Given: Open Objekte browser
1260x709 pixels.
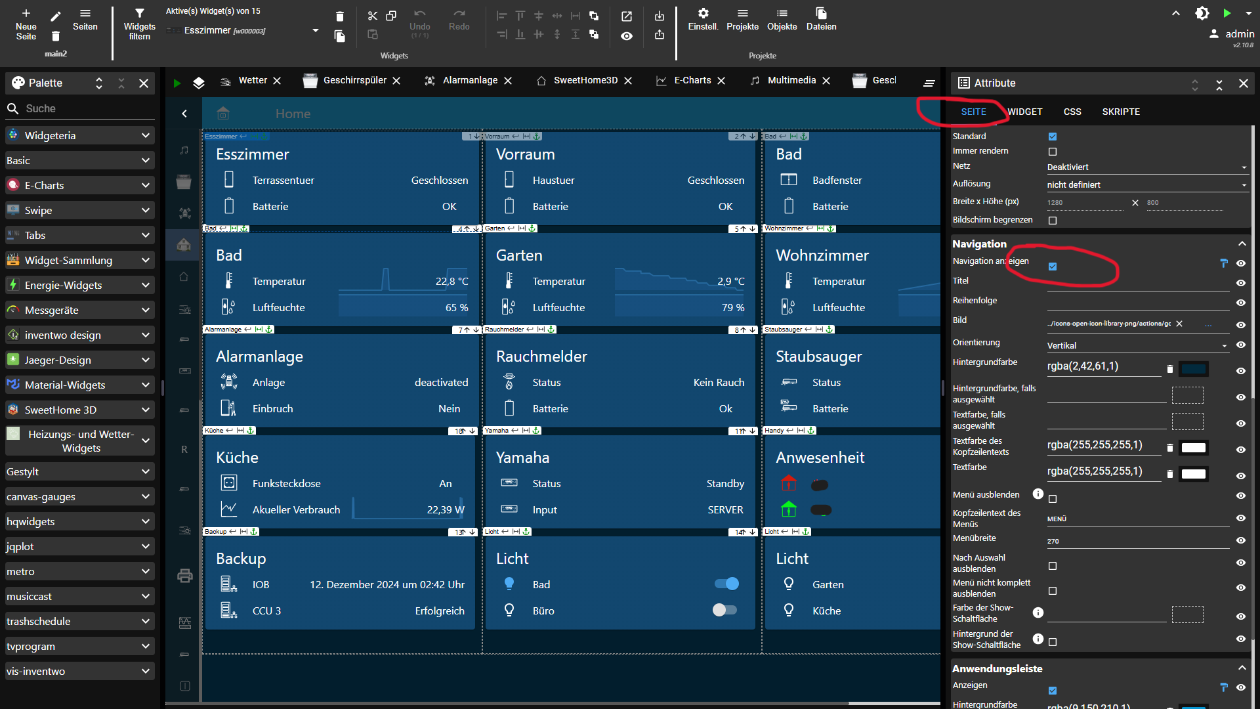Looking at the screenshot, I should point(782,19).
